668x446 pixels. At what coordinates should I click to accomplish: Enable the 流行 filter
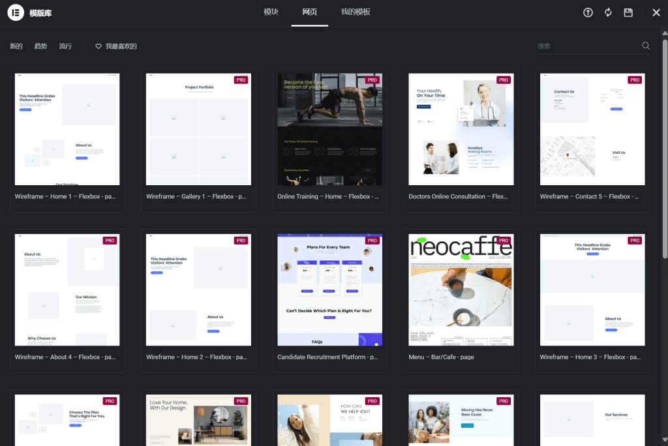(x=65, y=46)
